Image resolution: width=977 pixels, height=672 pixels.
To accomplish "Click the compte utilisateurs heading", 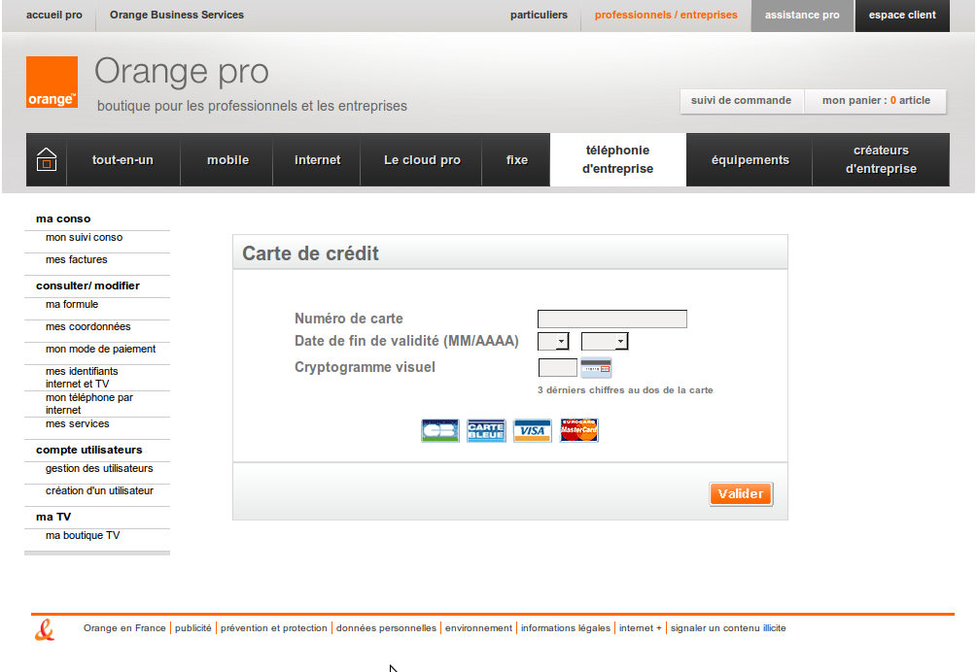I will (89, 451).
